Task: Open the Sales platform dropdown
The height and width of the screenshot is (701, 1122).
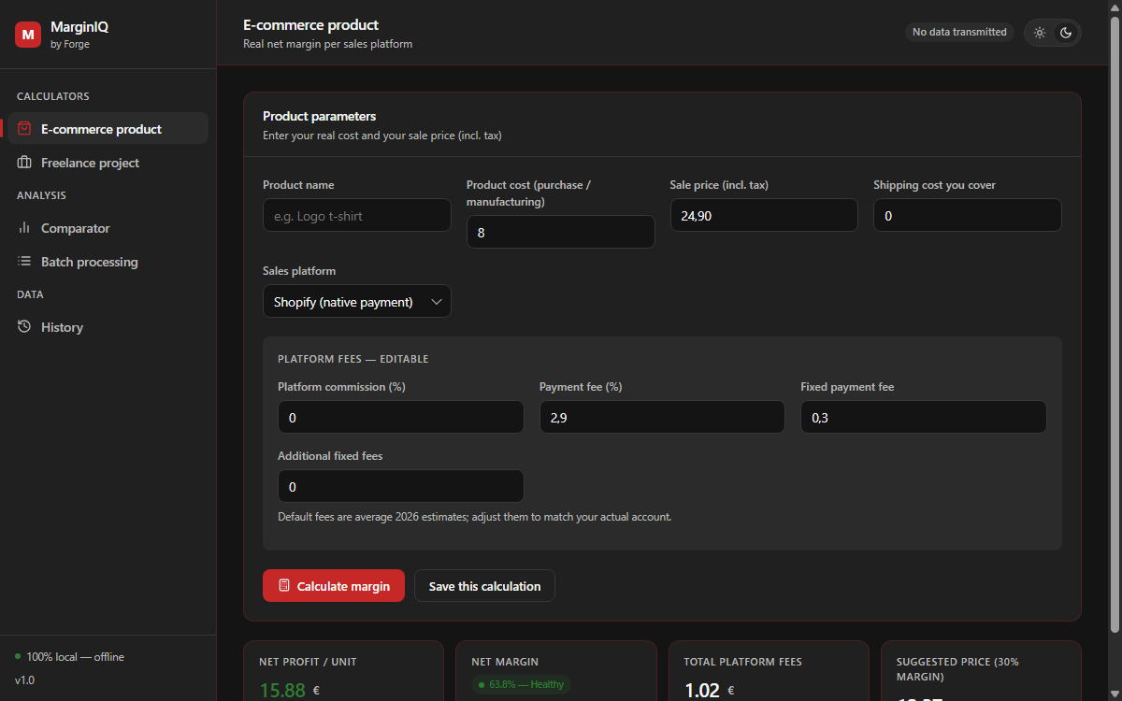Action: 357,302
